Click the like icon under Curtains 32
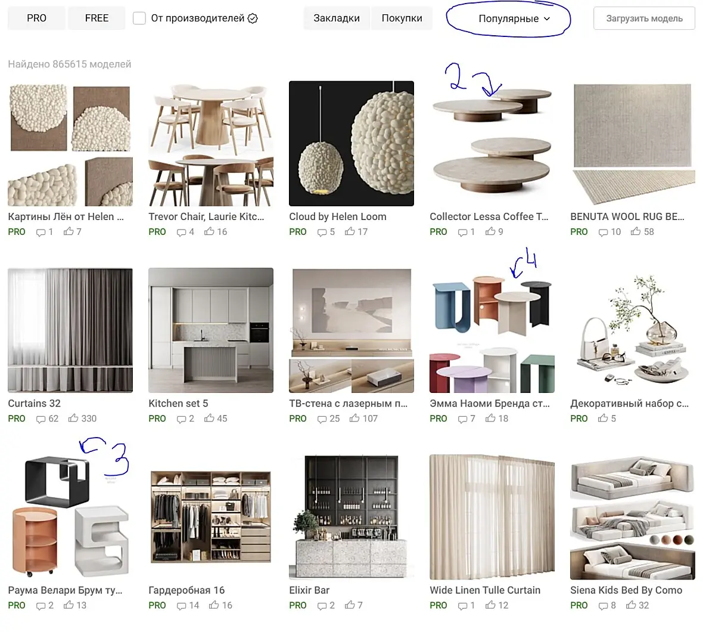The height and width of the screenshot is (632, 703). click(x=73, y=418)
